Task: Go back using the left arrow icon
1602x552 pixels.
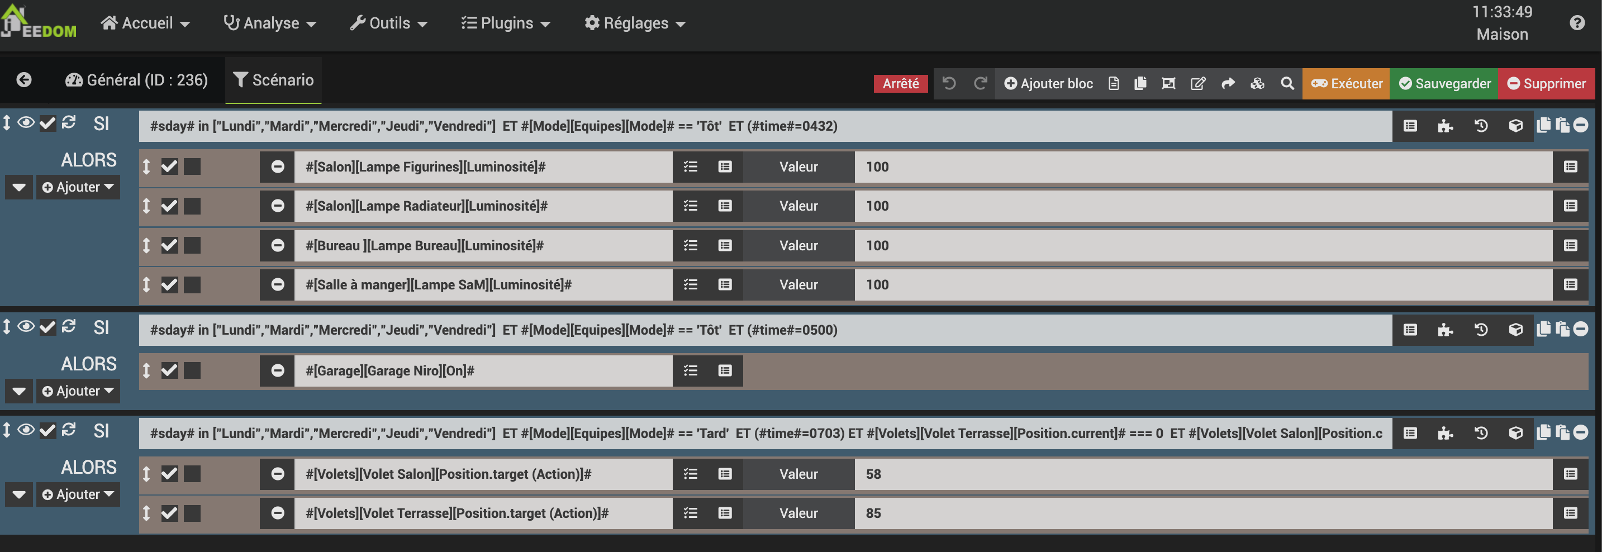Action: [x=23, y=80]
